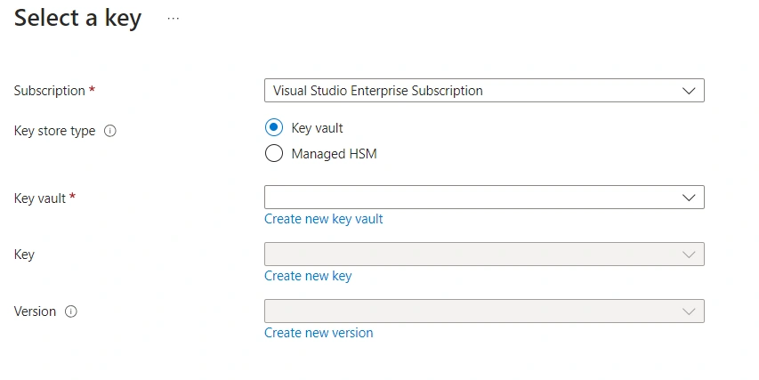Click the Key vault field label
The height and width of the screenshot is (380, 759).
[40, 198]
